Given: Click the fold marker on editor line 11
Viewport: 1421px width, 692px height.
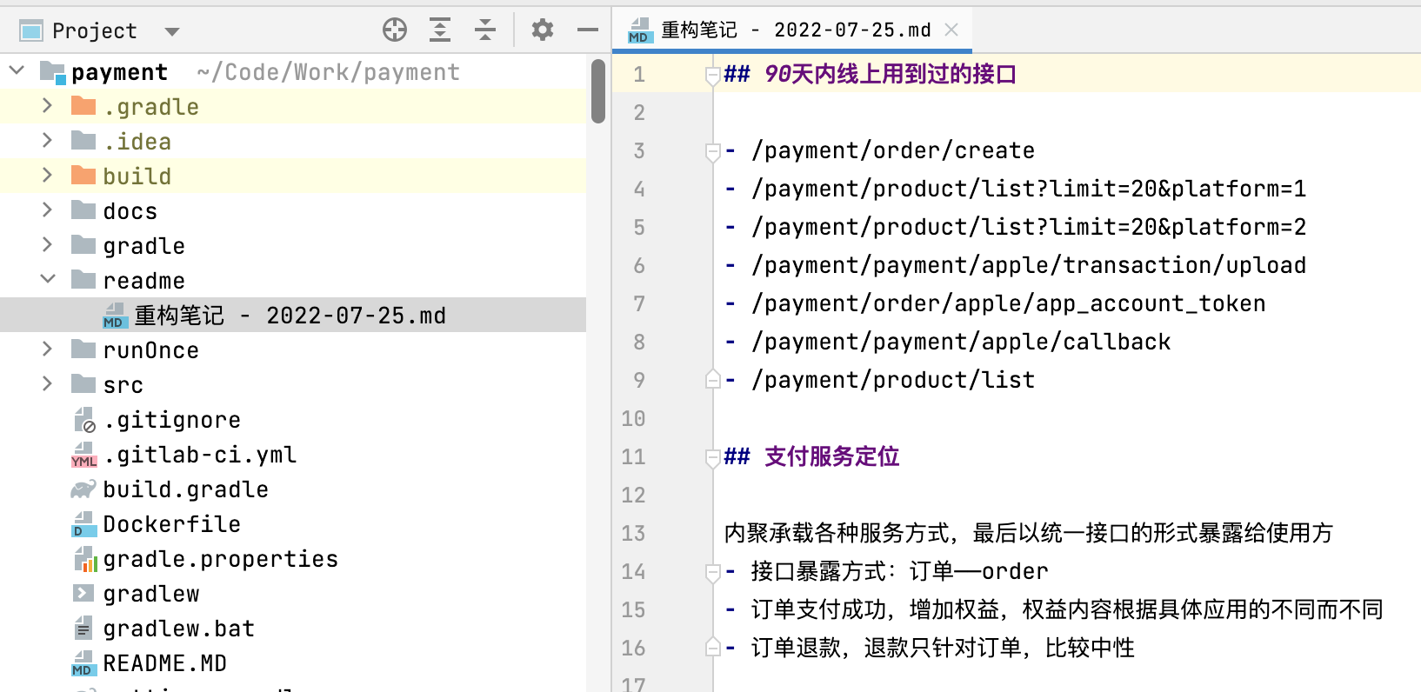Looking at the screenshot, I should (712, 457).
